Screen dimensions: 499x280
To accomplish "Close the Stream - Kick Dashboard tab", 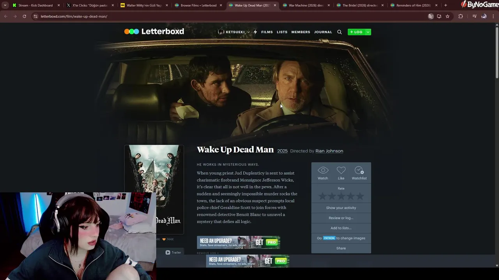I will pos(59,5).
